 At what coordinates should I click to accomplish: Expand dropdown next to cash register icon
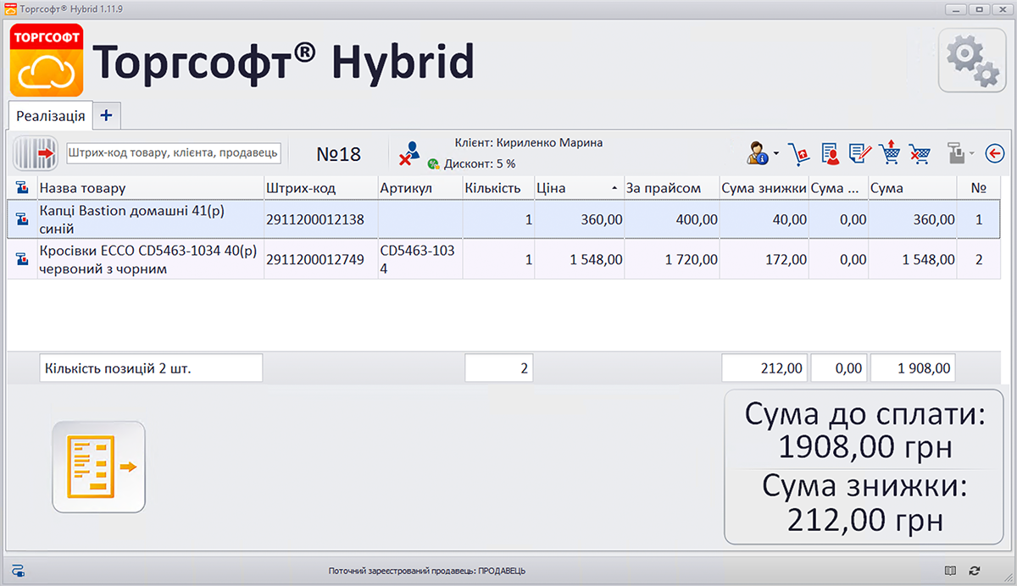971,154
